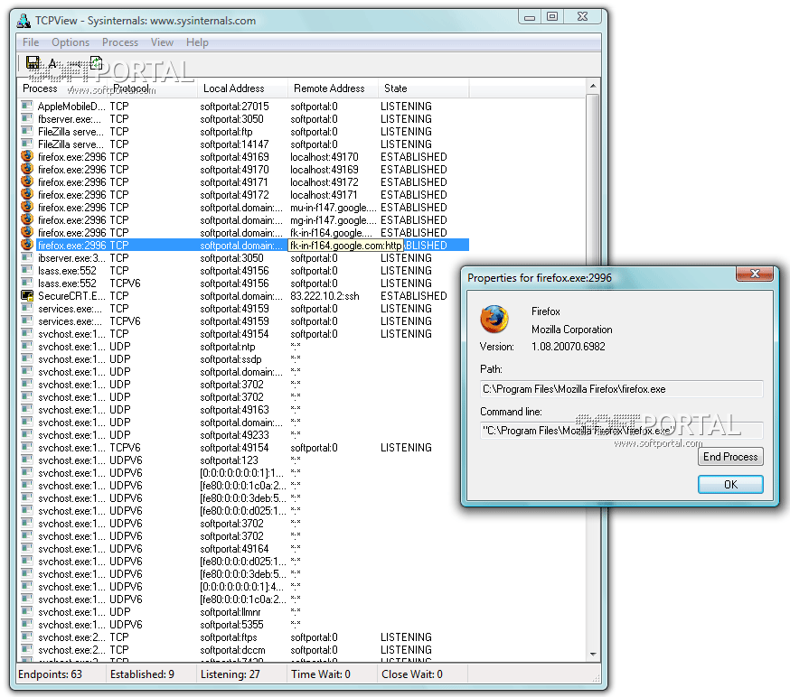
Task: Sort by the State column header
Action: coord(423,88)
